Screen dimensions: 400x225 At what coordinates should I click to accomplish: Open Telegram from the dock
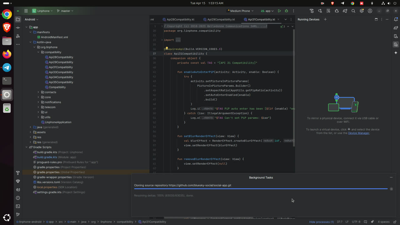click(x=7, y=67)
